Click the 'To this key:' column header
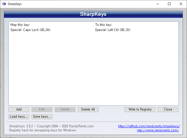The height and width of the screenshot is (138, 187). click(x=136, y=25)
